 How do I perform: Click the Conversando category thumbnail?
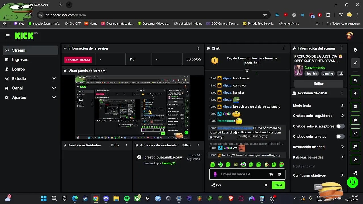tap(298, 71)
